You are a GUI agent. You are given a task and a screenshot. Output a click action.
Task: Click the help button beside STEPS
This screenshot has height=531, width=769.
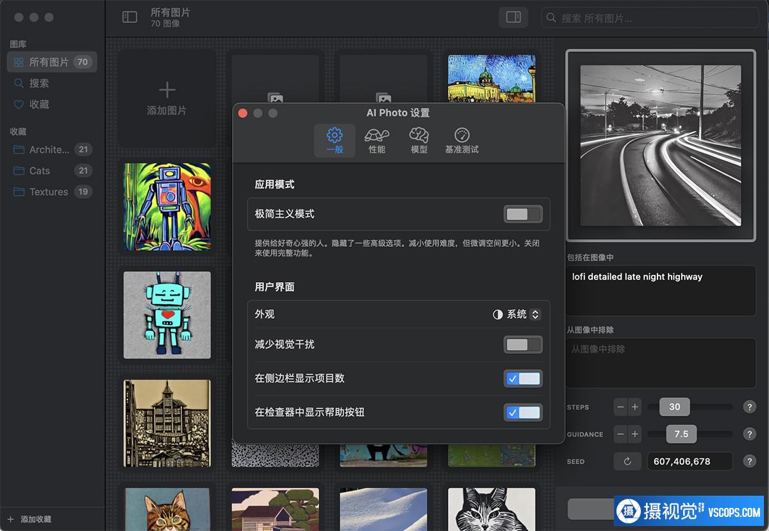point(749,407)
